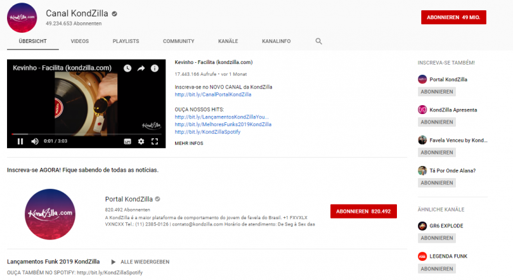Click the Watch Later clock icon
Viewport: 513px width, 280px height.
pos(127,68)
